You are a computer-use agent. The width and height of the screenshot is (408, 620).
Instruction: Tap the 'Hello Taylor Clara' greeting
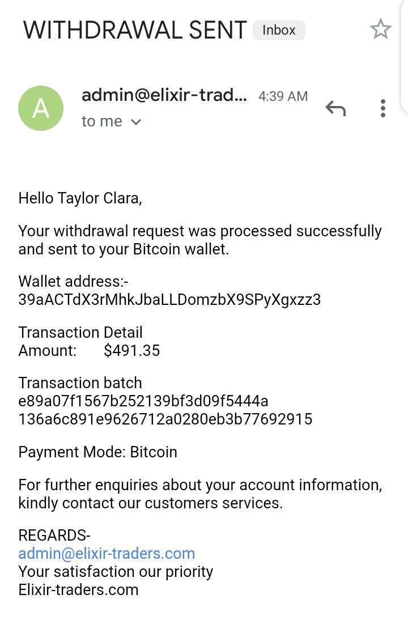tap(80, 198)
